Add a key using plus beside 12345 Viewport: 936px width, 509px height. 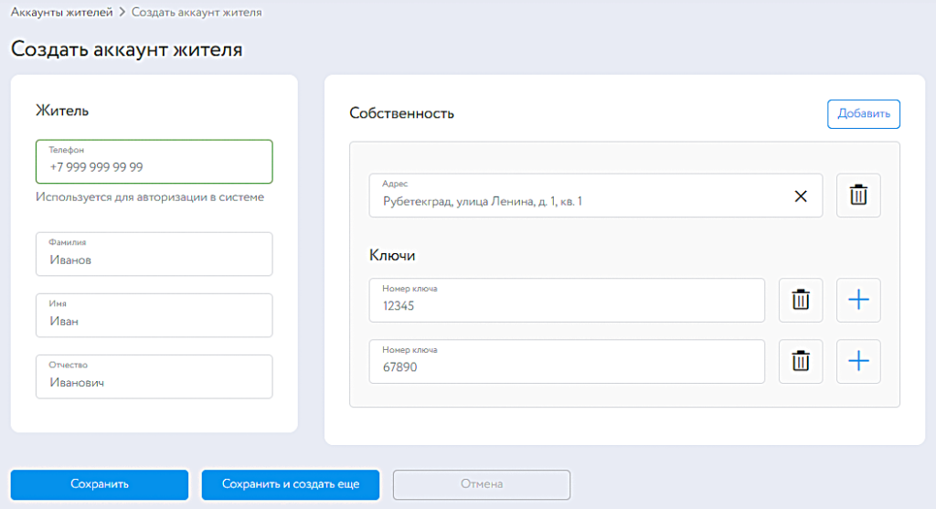coord(858,301)
